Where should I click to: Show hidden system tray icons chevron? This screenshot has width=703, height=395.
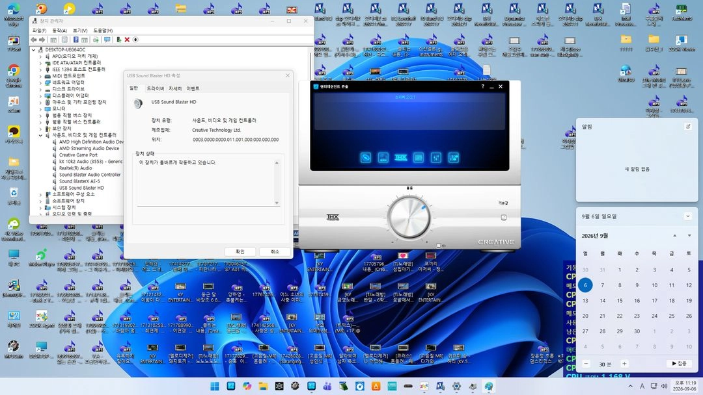tap(630, 386)
